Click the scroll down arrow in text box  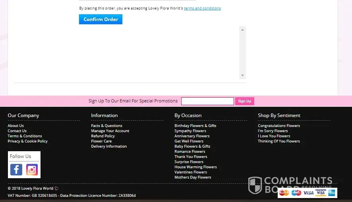242,75
